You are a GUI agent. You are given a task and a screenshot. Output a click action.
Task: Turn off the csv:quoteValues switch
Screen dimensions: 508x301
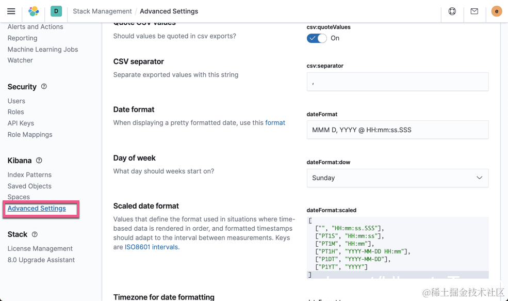[317, 38]
